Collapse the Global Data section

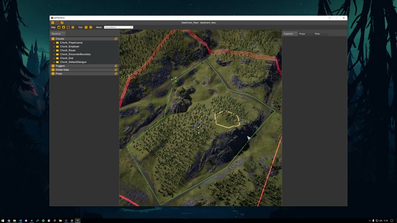coord(53,70)
